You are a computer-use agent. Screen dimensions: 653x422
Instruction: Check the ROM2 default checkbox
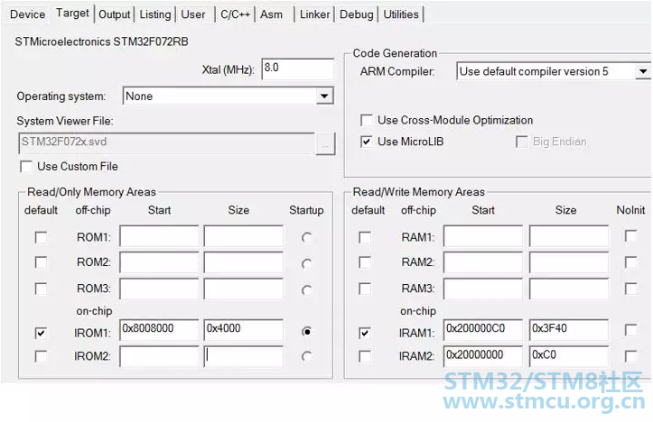[x=41, y=262]
